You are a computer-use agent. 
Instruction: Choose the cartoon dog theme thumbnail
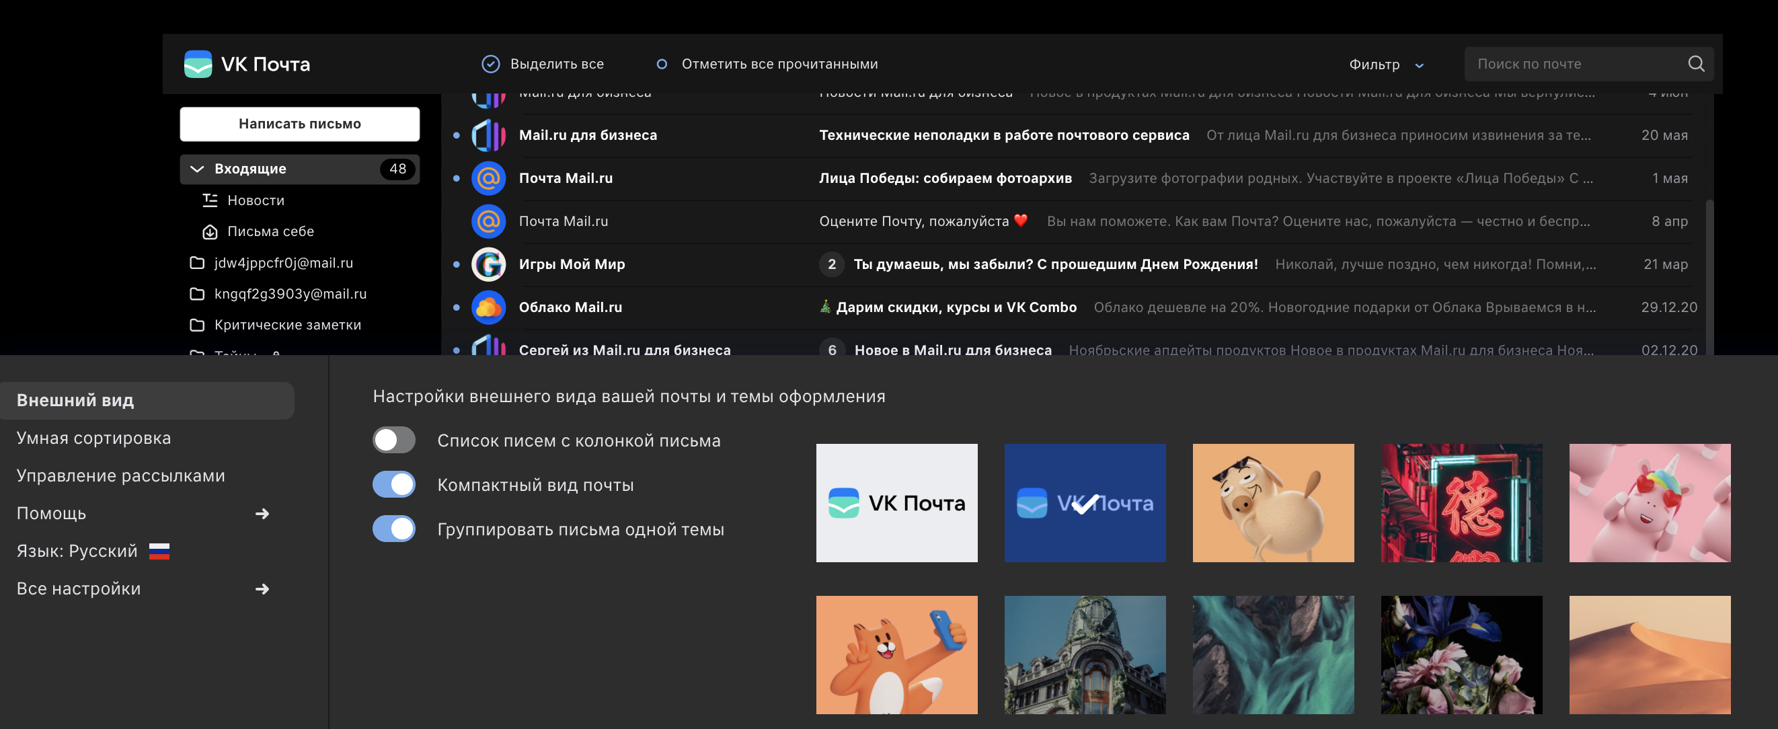pos(1274,502)
